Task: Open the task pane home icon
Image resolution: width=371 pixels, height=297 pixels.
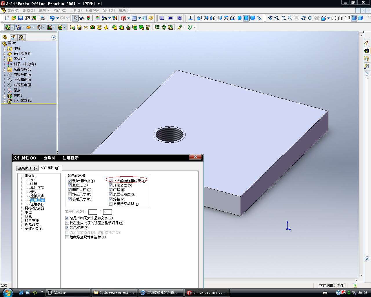Action: coord(366,43)
